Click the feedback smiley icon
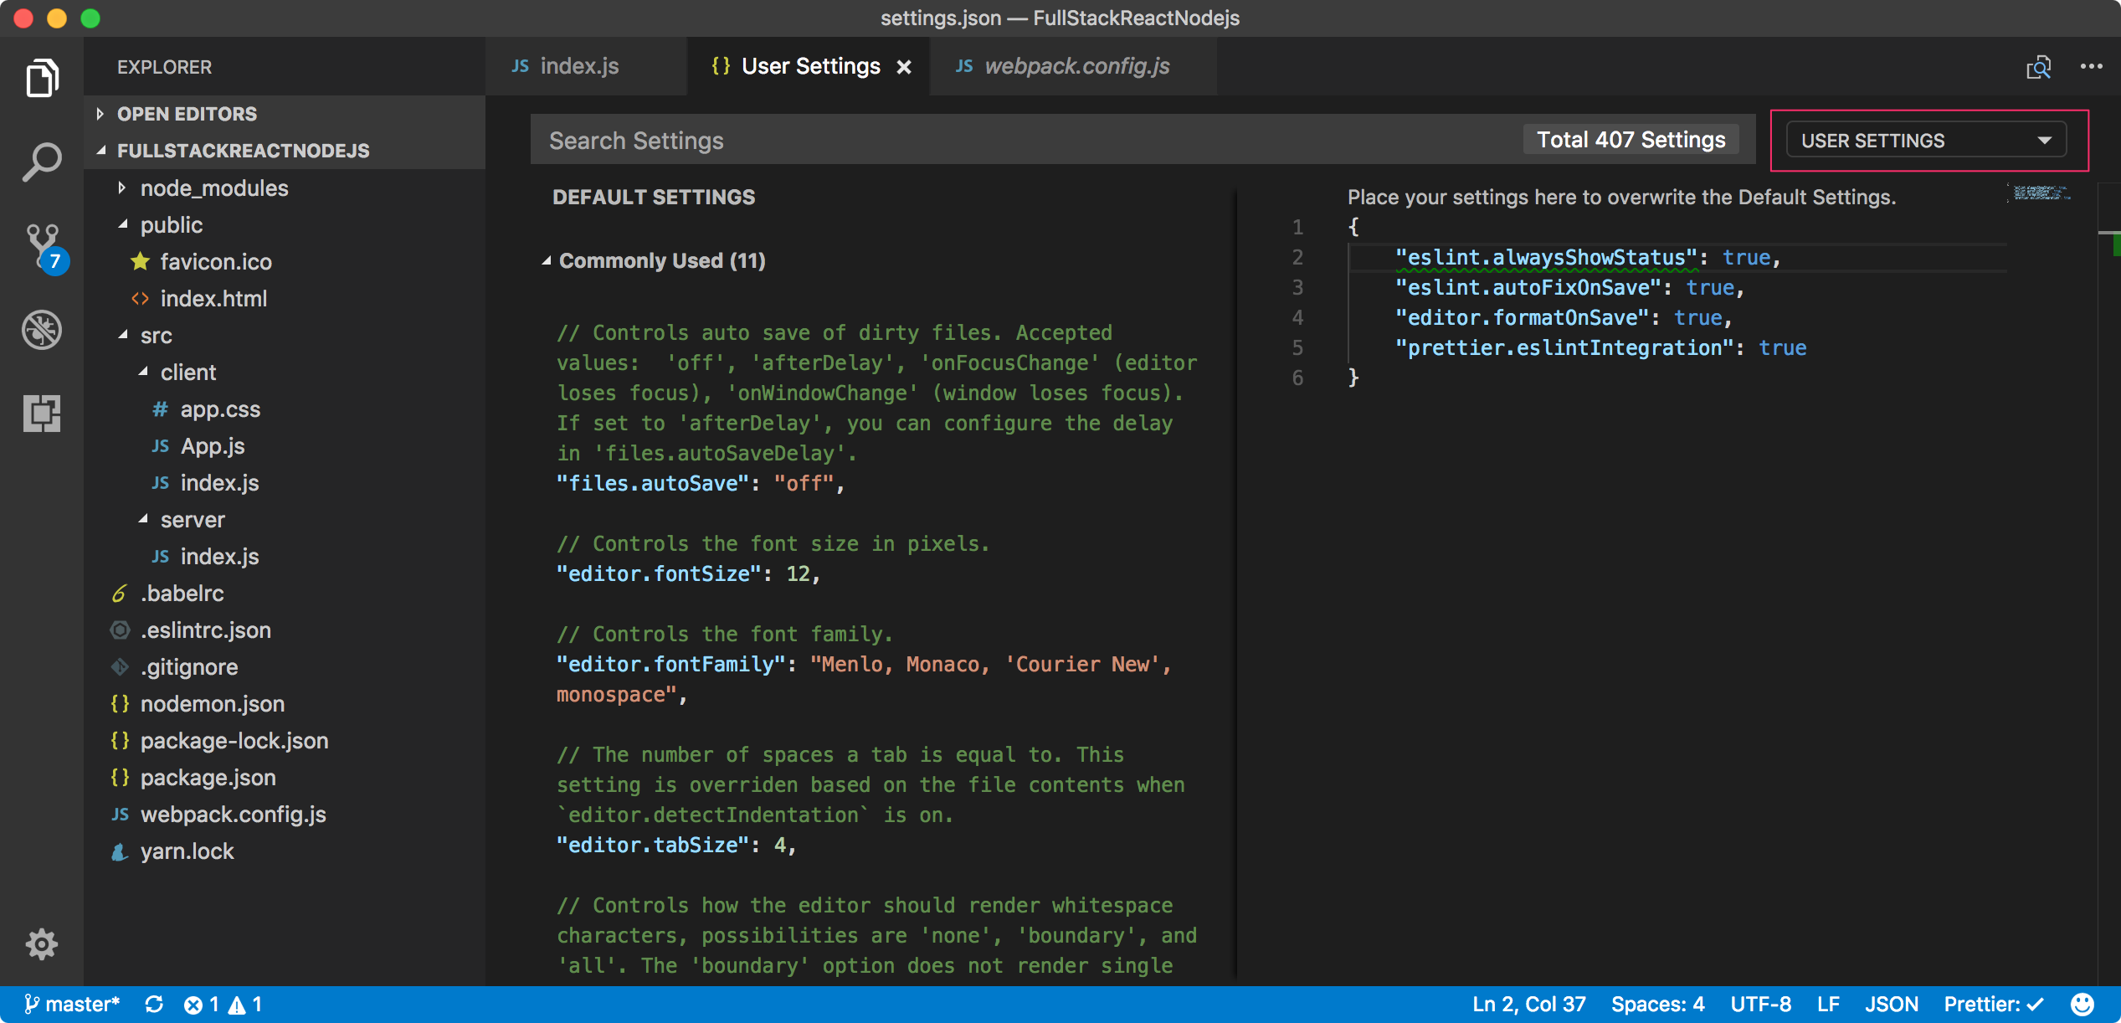The image size is (2121, 1023). (x=2082, y=1004)
